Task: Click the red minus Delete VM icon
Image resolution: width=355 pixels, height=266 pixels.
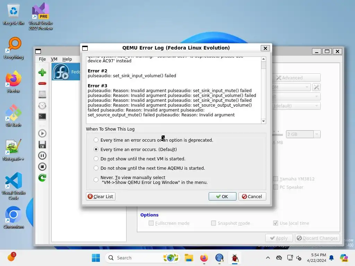Action: 42,83
